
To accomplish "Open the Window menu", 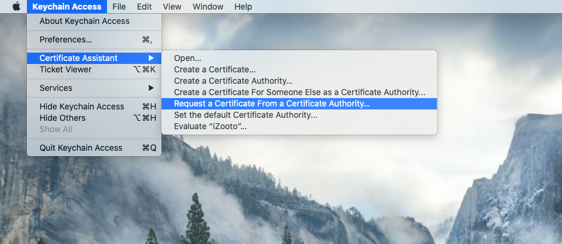I will (x=208, y=7).
